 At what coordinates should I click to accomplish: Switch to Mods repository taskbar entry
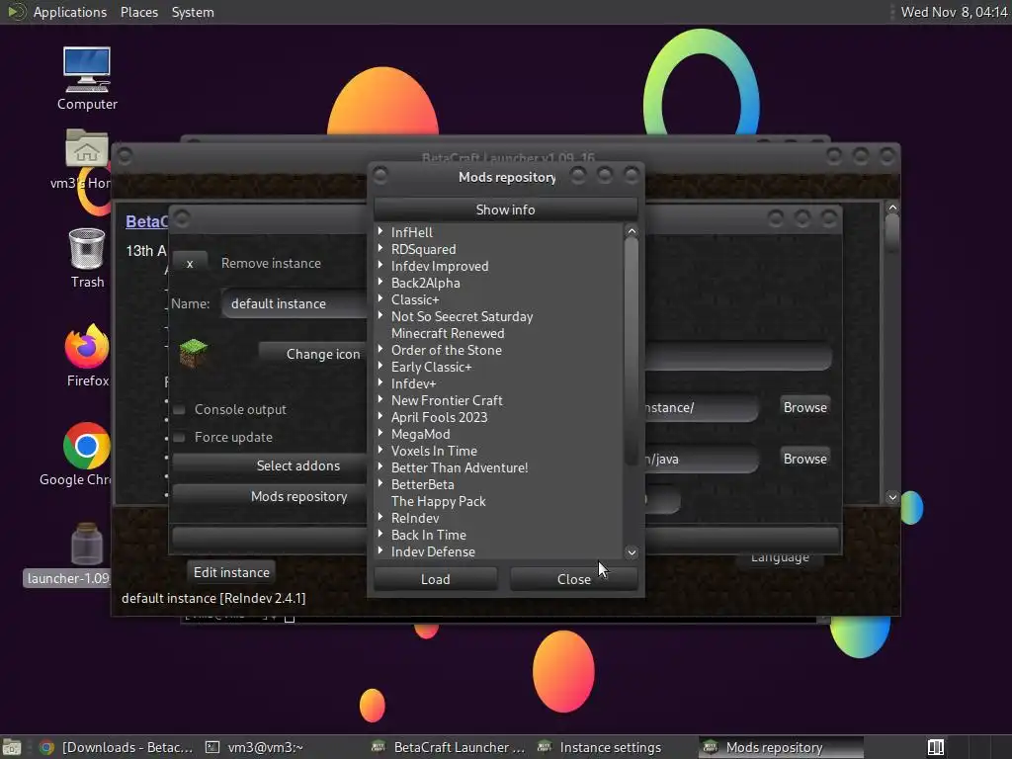tap(781, 747)
